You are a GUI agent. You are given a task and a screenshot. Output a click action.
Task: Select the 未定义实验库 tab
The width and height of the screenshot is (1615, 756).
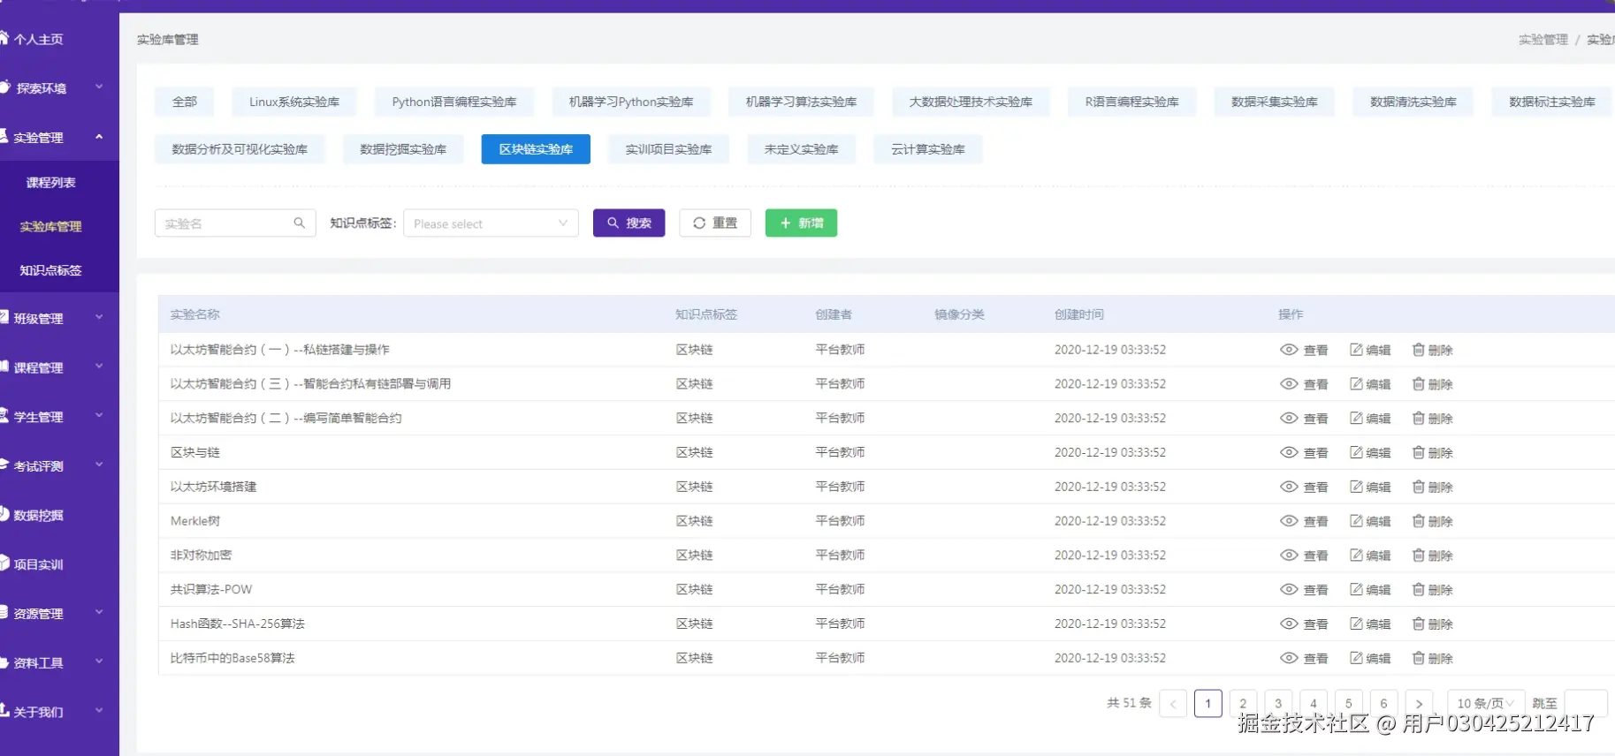(x=801, y=149)
